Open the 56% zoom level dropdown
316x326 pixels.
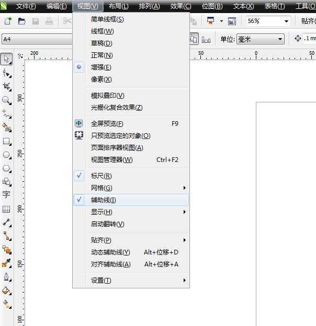click(286, 21)
